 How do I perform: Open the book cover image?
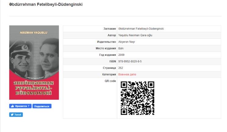34,62
